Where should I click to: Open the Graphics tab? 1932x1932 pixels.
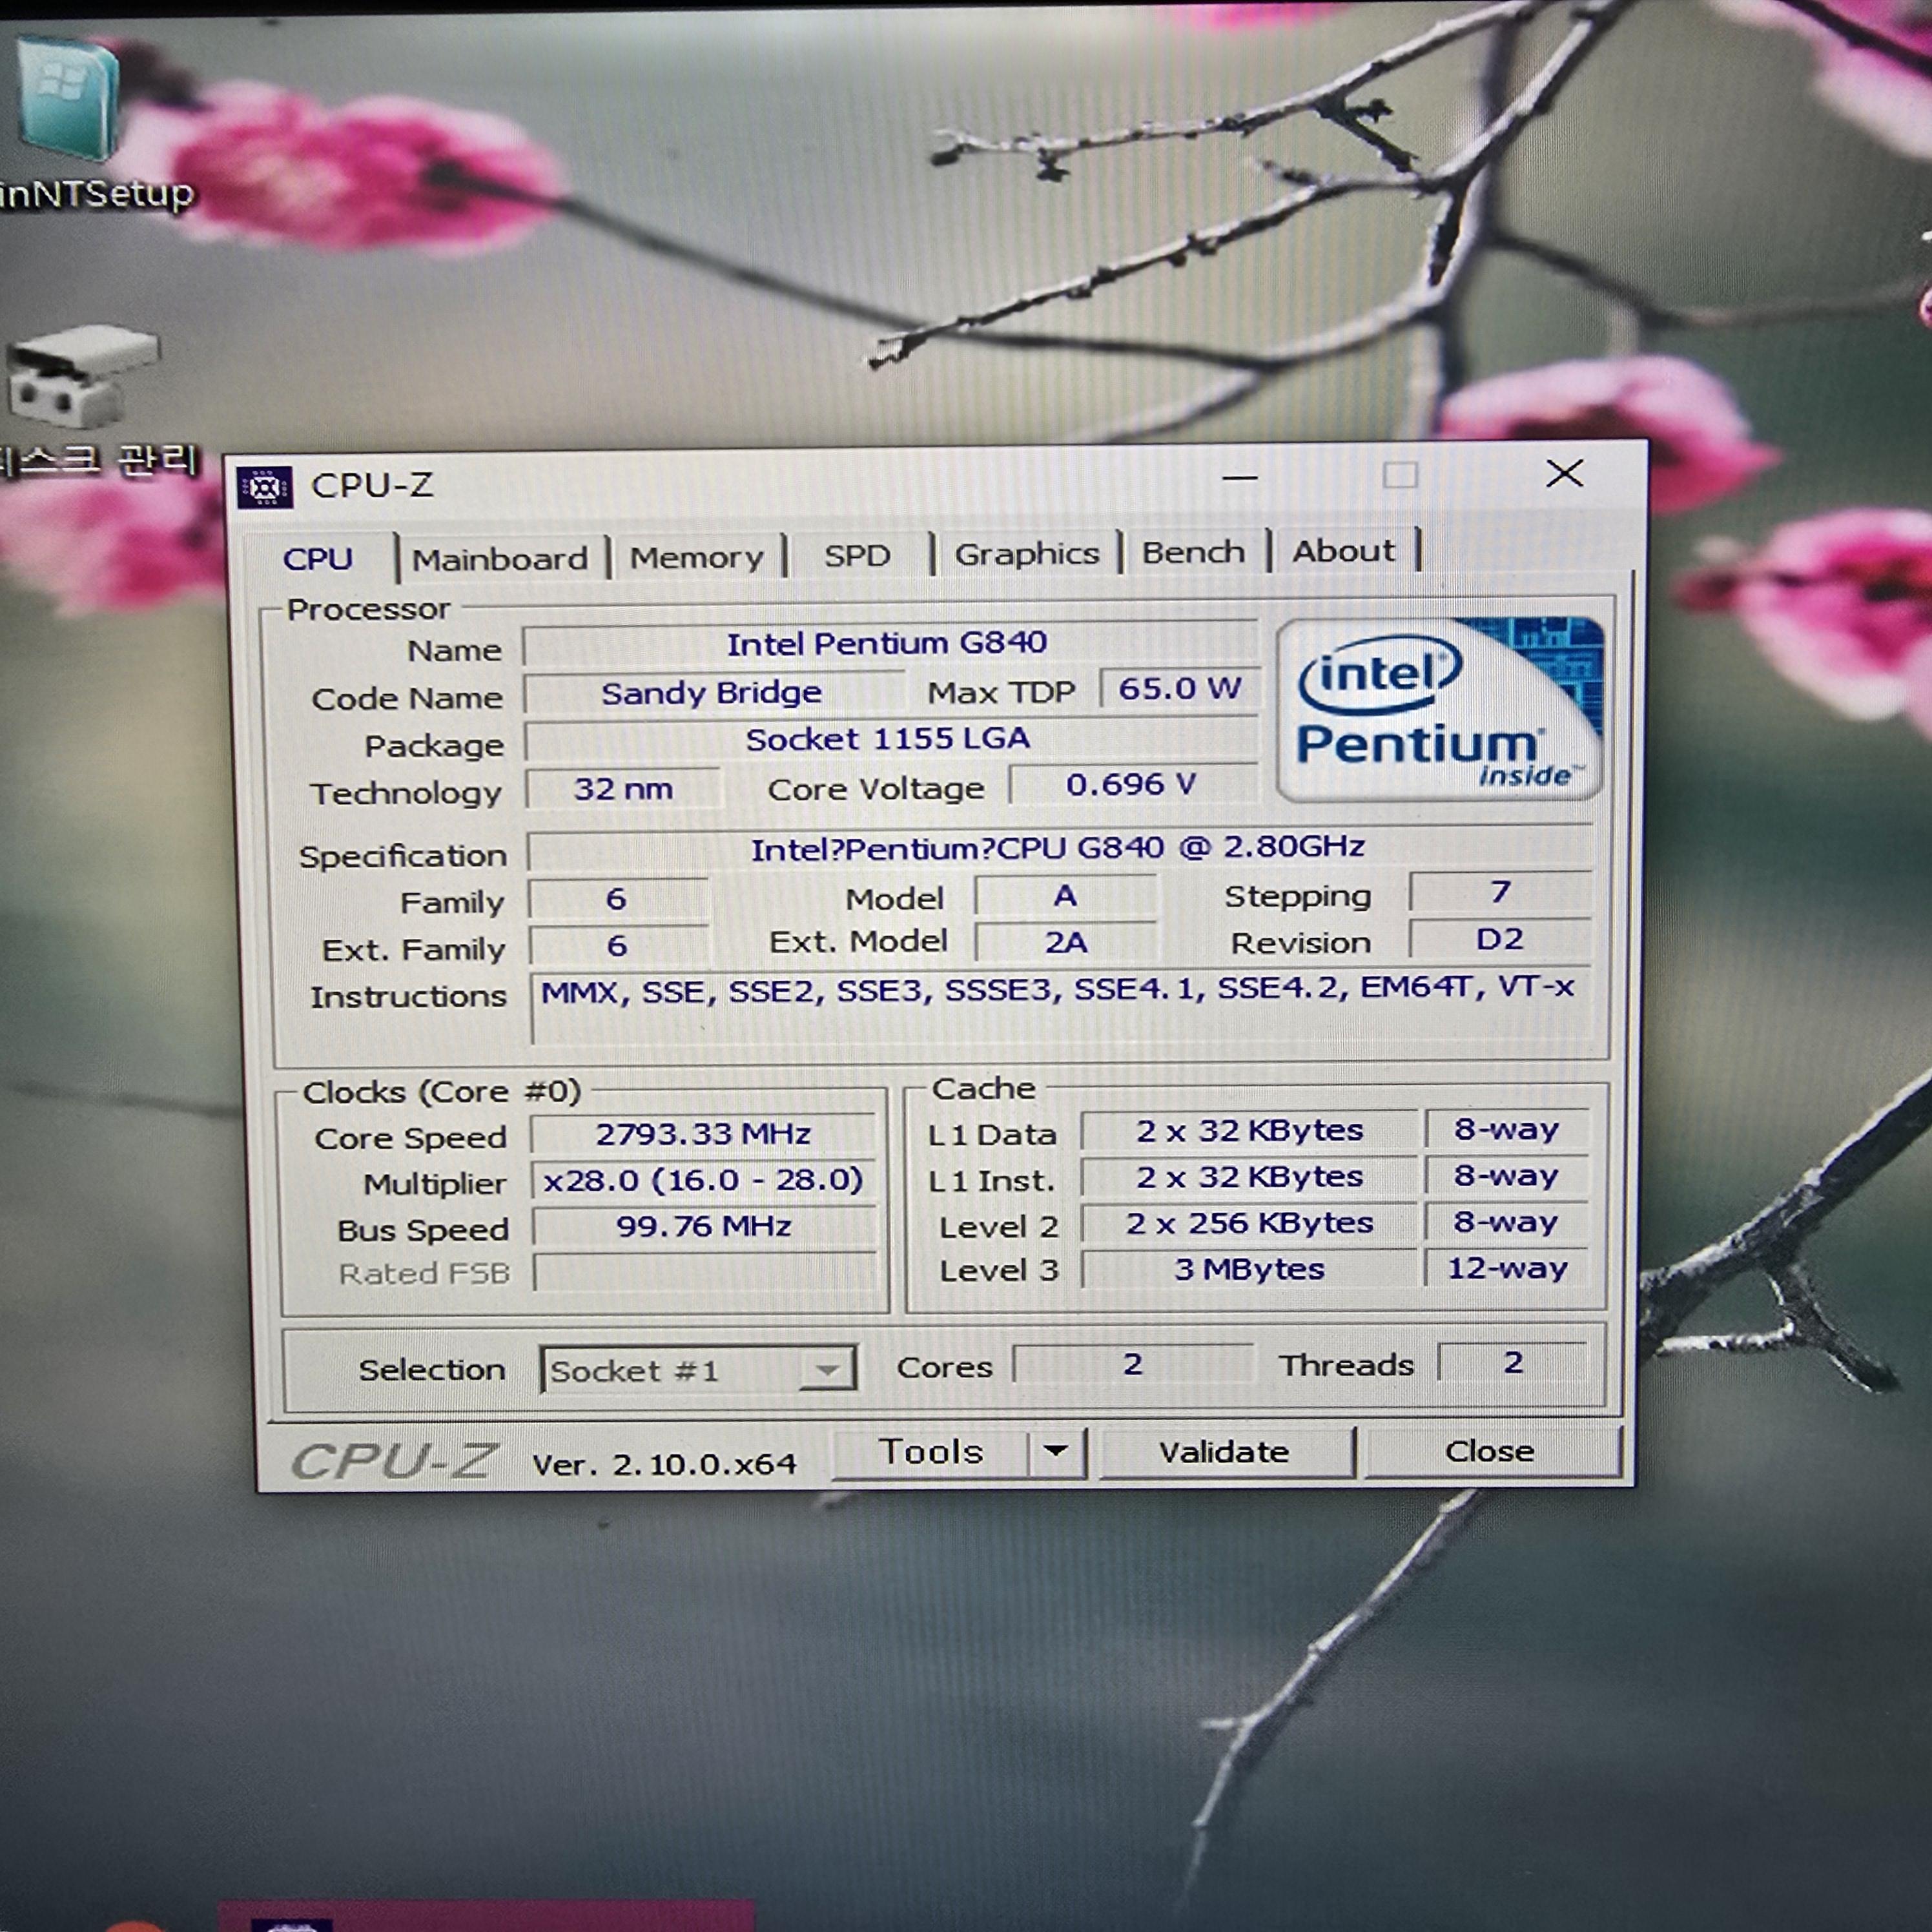click(x=1026, y=553)
